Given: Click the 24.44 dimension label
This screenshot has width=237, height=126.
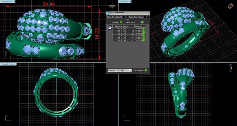Looking at the screenshot, I should [49, 4].
